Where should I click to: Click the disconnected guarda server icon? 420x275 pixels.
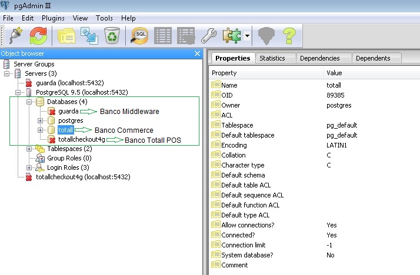coord(29,83)
